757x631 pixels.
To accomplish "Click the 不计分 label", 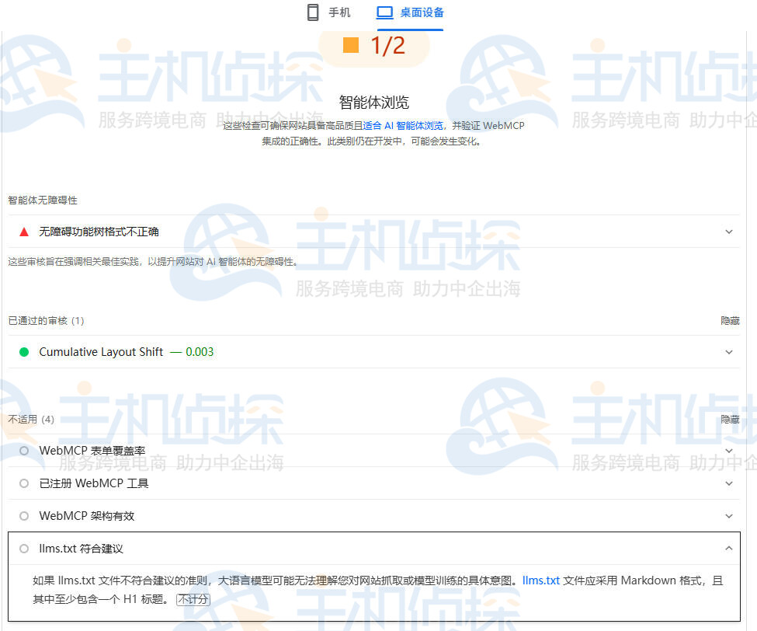I will [x=193, y=599].
